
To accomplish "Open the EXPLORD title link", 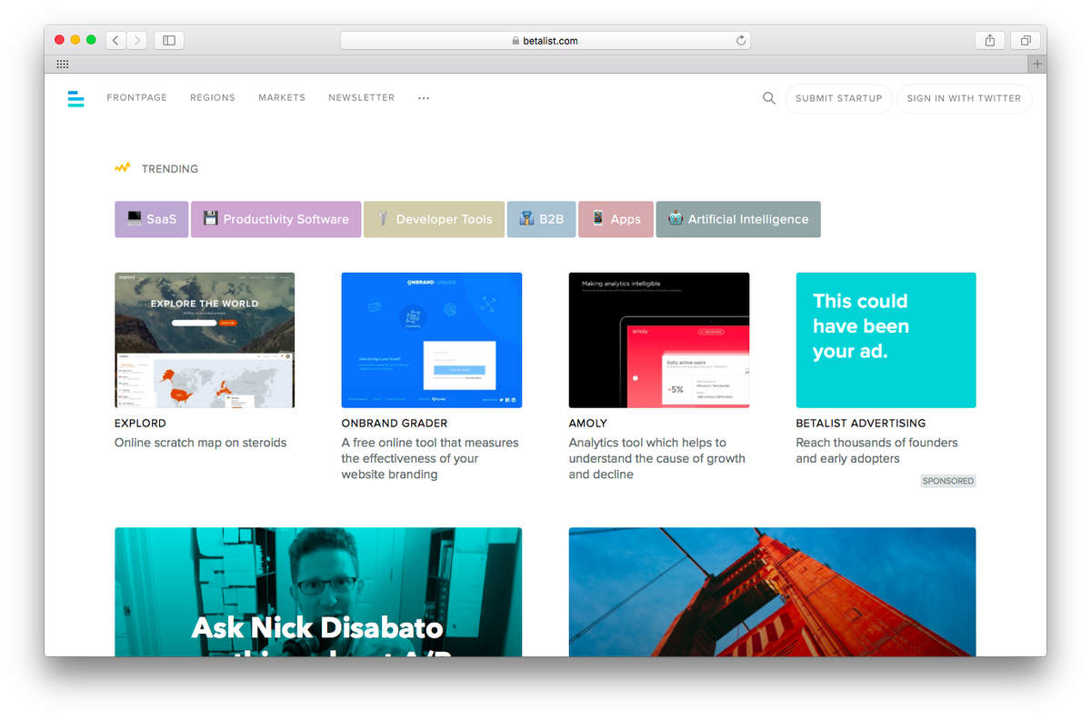I will click(x=140, y=424).
